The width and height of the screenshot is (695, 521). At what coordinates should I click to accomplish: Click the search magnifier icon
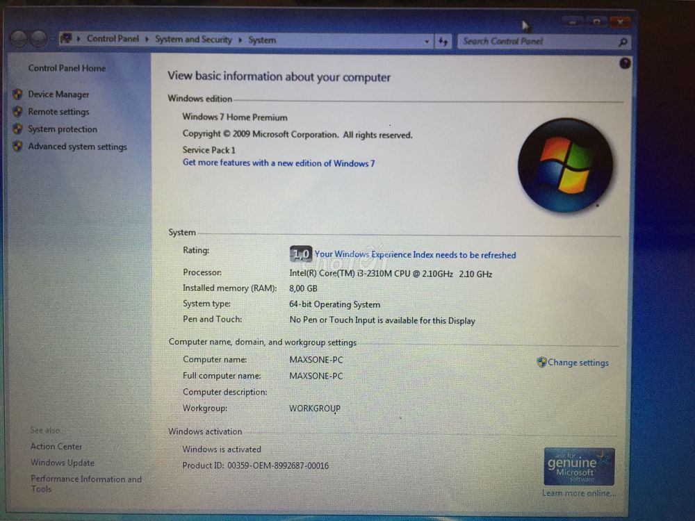[623, 42]
